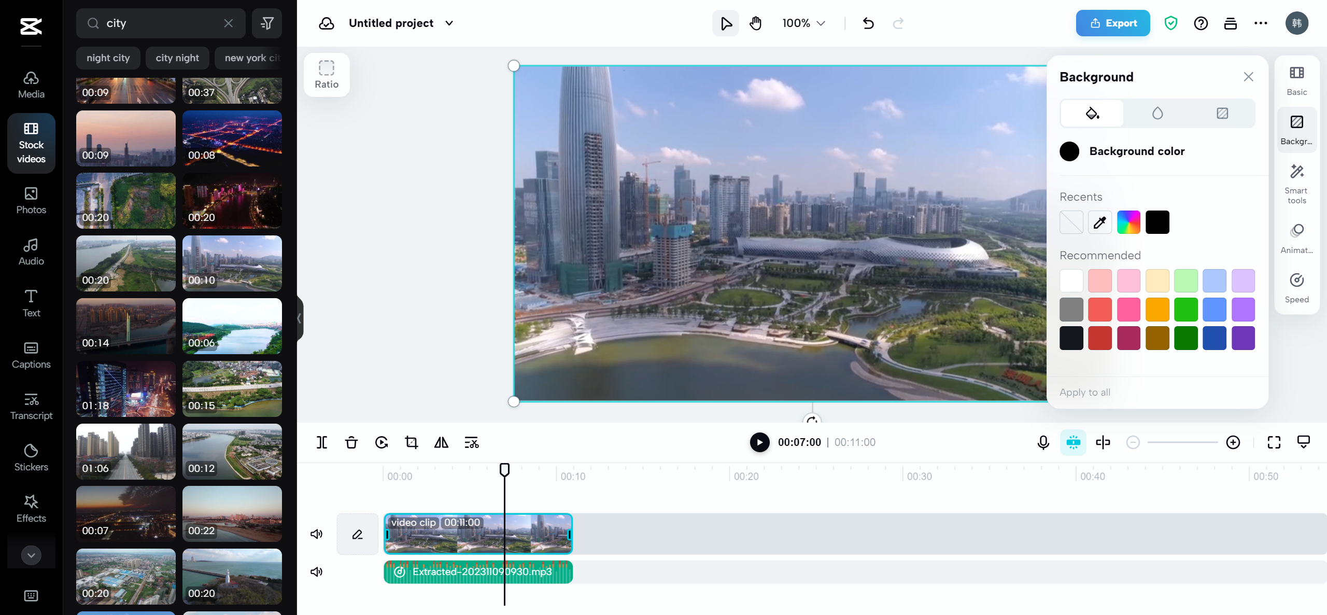Open Smart tools panel
The image size is (1327, 615).
tap(1297, 184)
